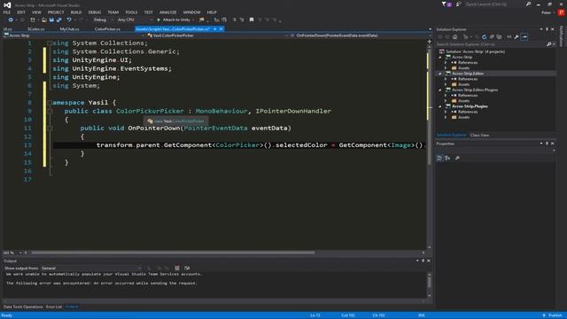567x319 pixels.
Task: Click the Property Pages wrench in Properties
Action: 457,158
